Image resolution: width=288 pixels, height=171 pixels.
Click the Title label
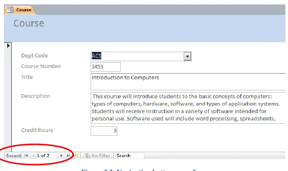(x=27, y=77)
